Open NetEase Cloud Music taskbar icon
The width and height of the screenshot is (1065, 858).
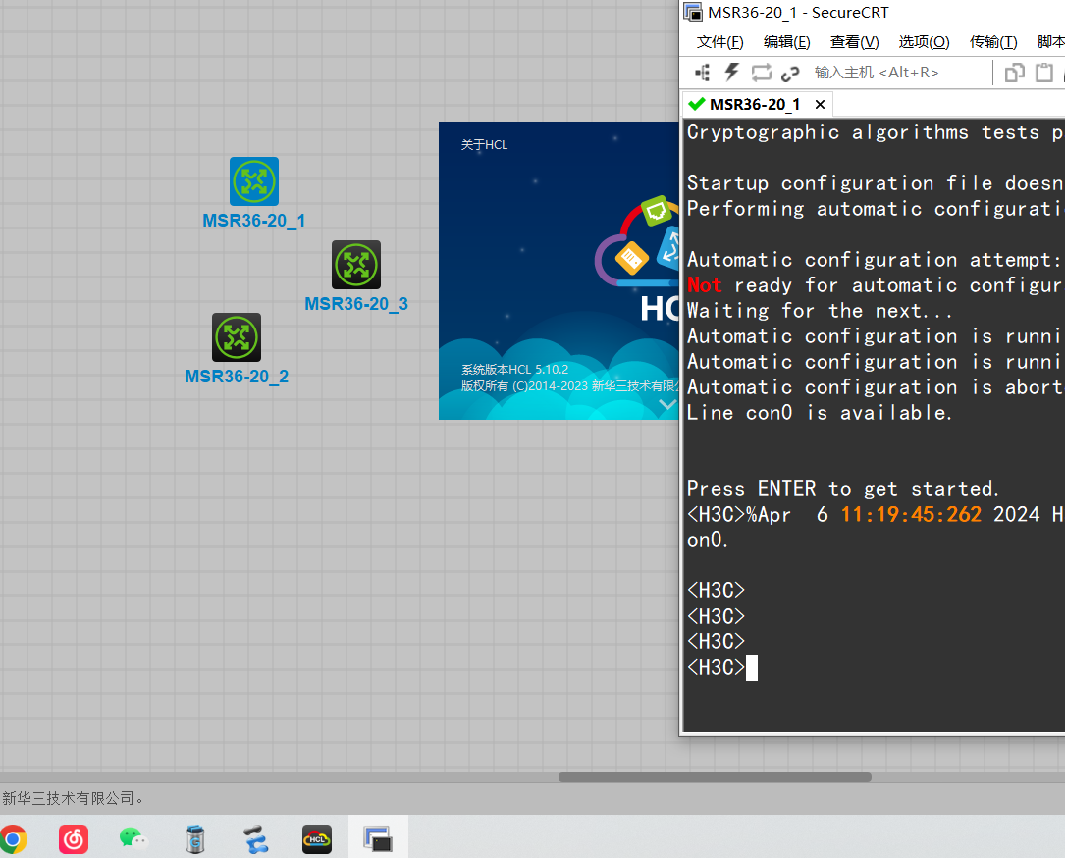coord(74,839)
